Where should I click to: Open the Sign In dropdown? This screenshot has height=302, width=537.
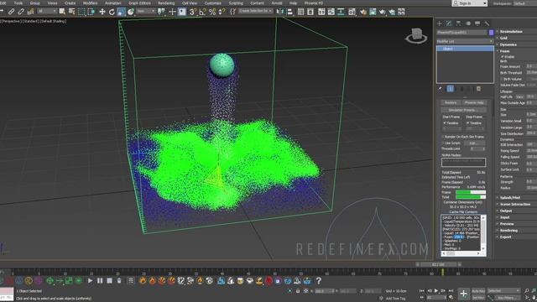click(469, 3)
